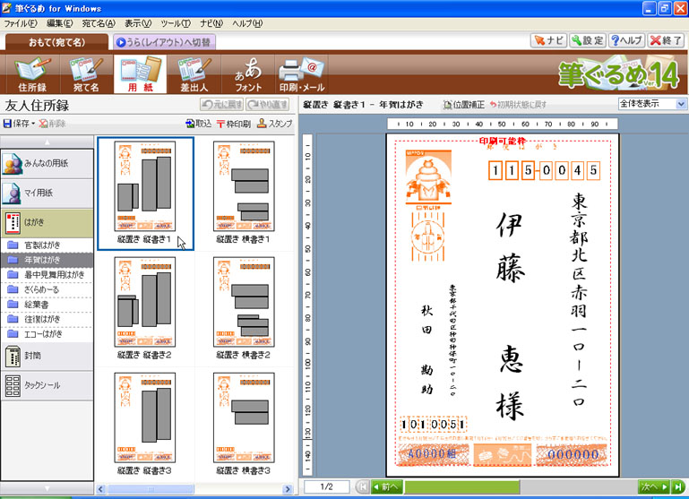
Task: Open the 印刷・メール print and mail icon
Action: point(300,75)
